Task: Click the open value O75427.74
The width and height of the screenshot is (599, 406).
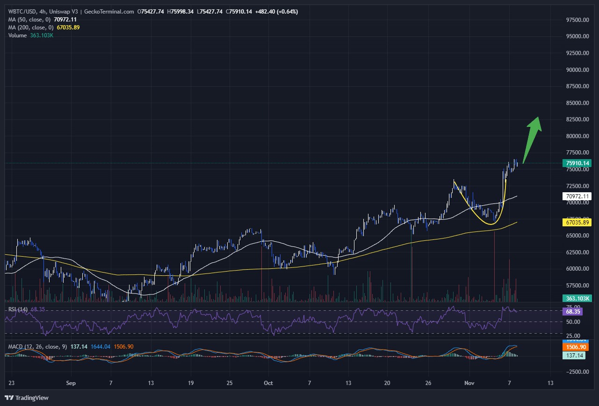Action: pos(151,11)
